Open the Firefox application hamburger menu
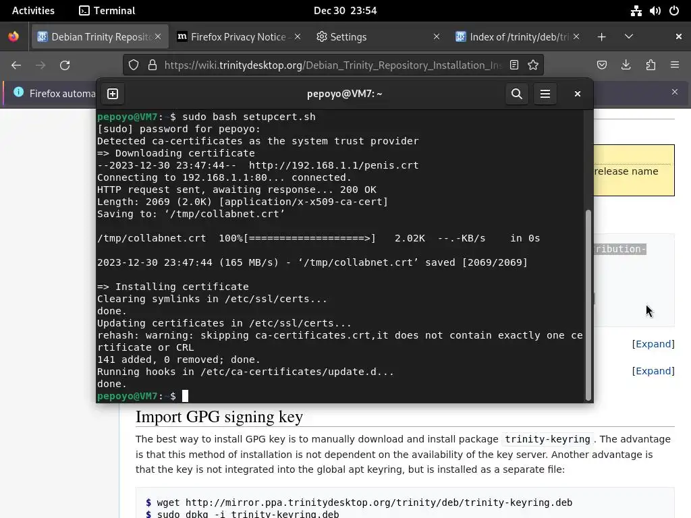This screenshot has height=518, width=691. pos(675,65)
